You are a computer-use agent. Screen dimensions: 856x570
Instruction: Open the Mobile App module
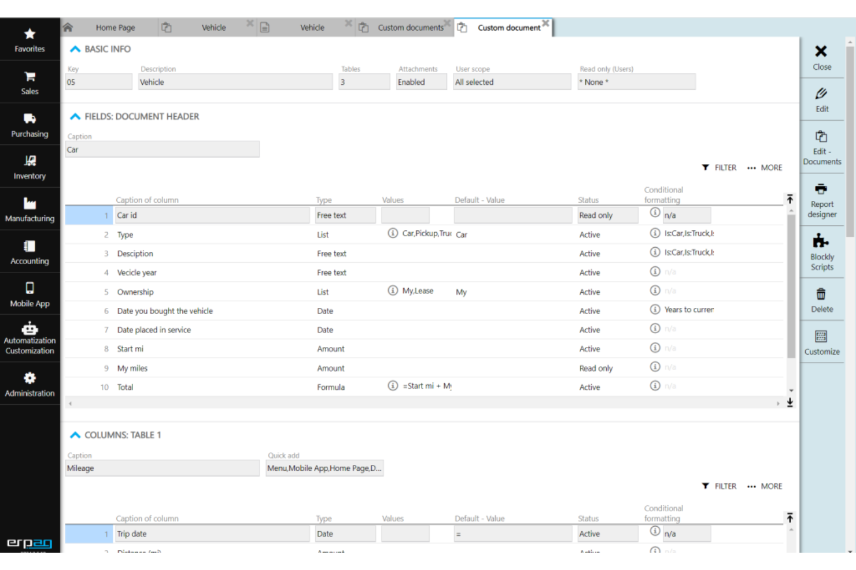pyautogui.click(x=29, y=295)
